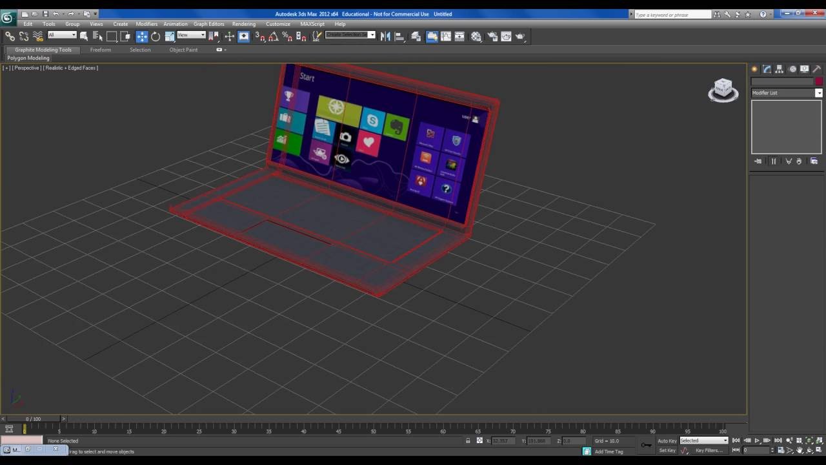Click the Render Production teapot icon
This screenshot has height=465, width=826.
point(520,37)
